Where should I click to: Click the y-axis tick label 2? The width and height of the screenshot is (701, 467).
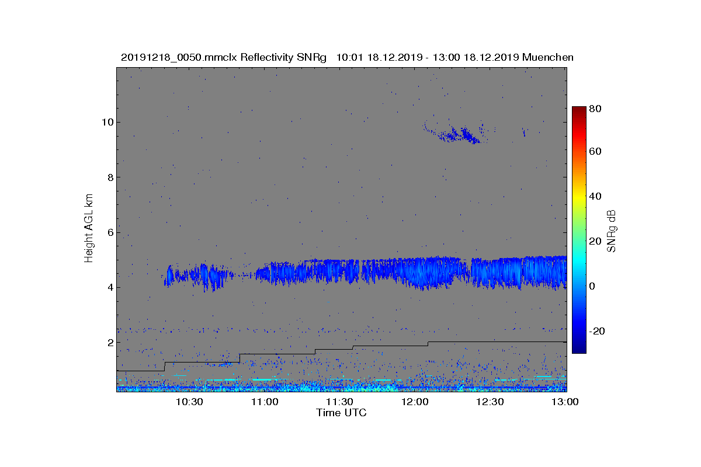click(x=110, y=342)
